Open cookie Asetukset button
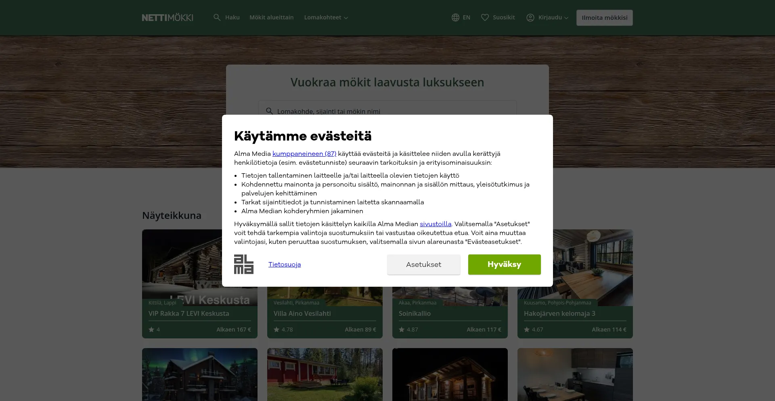775x401 pixels. 423,265
